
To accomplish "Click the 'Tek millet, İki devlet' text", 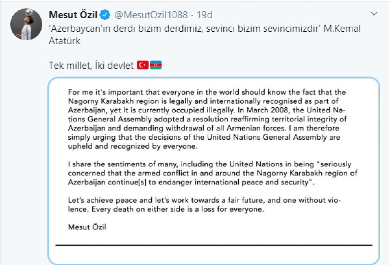I will coord(91,64).
